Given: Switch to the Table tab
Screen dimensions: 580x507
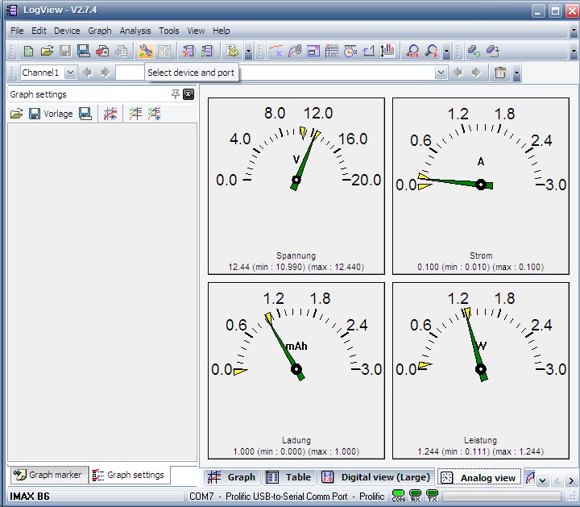Looking at the screenshot, I should point(288,477).
